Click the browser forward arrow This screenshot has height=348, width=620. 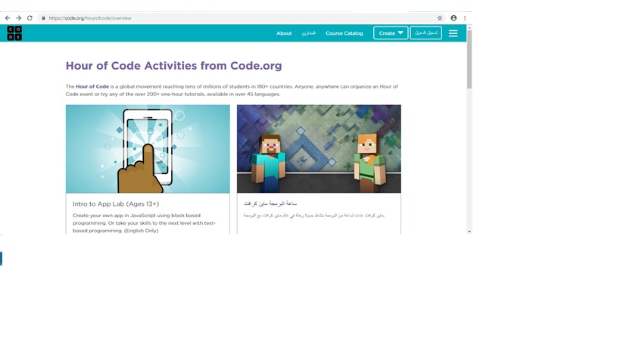click(18, 18)
